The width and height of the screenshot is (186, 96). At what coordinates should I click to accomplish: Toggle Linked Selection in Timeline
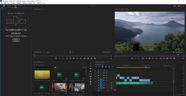(x=103, y=67)
